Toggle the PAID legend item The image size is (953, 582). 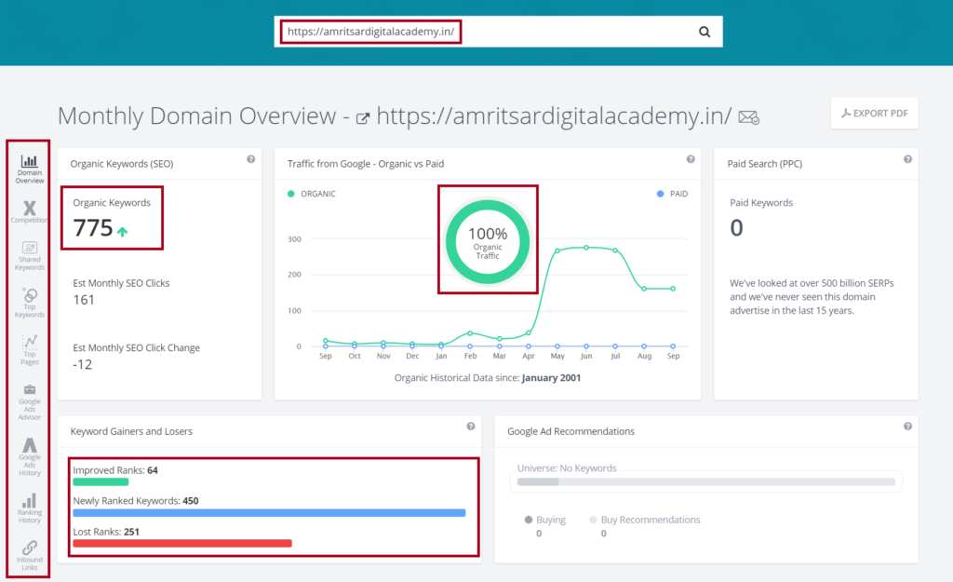[672, 194]
